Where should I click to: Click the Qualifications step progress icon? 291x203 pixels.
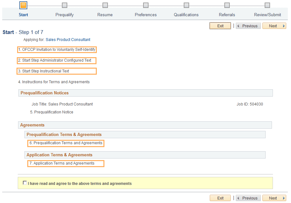coord(186,5)
